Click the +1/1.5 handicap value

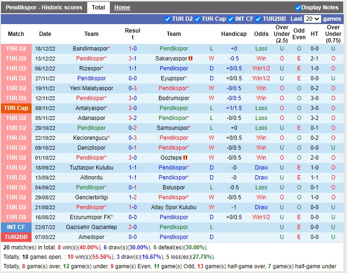click(234, 108)
